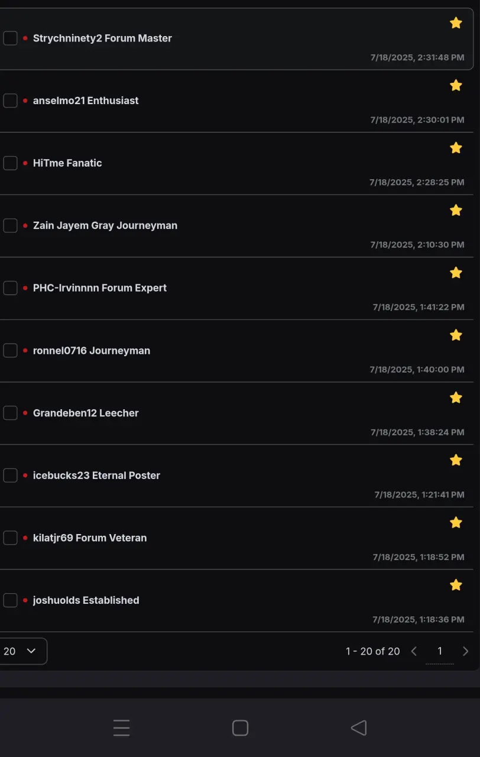Toggle star for ronnel0716 Journeyman

[456, 335]
